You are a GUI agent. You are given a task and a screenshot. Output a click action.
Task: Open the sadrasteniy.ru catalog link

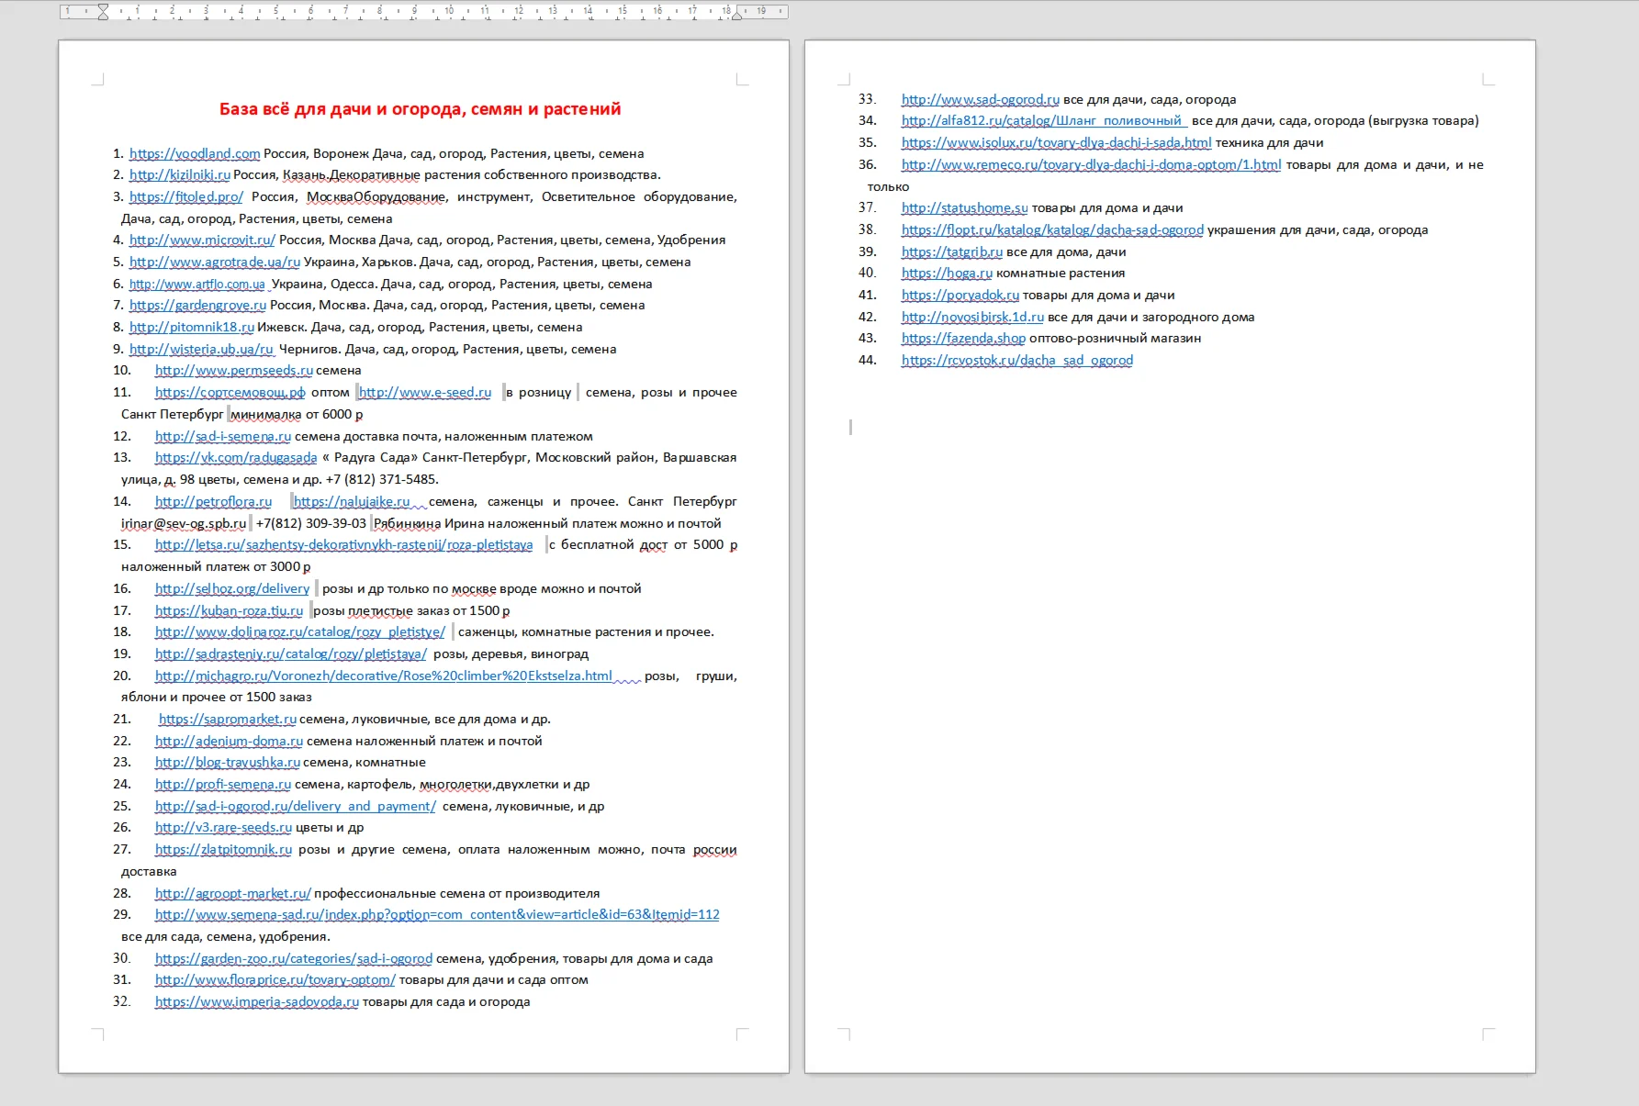point(291,654)
